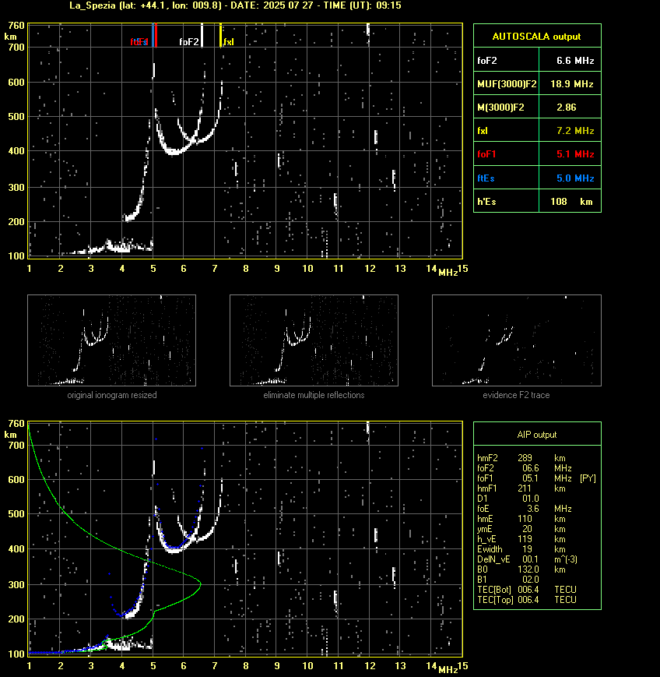
Task: Select the '3.6' foE value
Action: (532, 509)
